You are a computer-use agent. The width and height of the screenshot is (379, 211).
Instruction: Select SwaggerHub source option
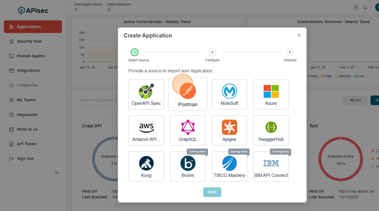tap(271, 130)
